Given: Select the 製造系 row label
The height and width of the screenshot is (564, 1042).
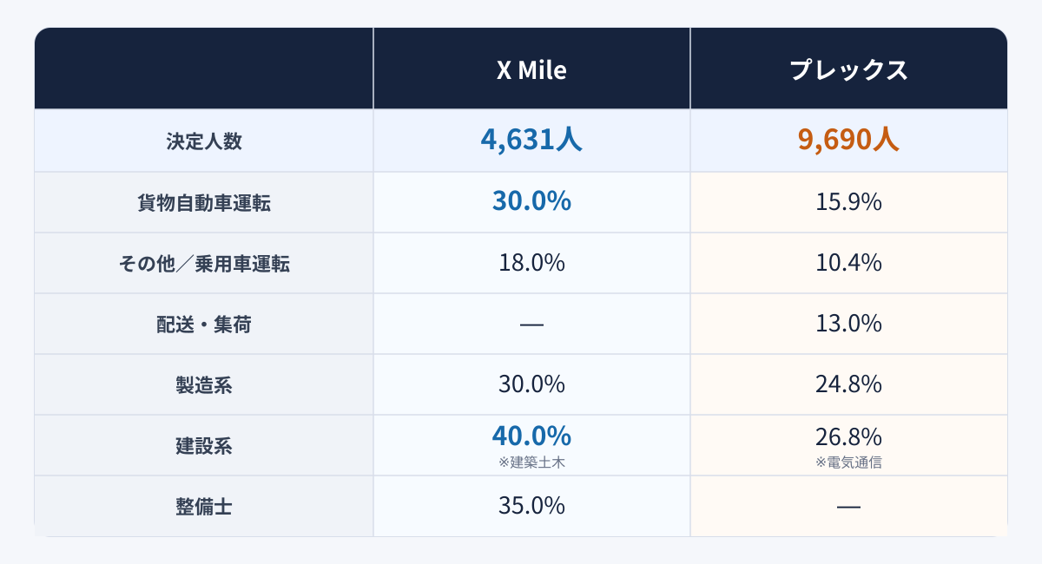Looking at the screenshot, I should click(x=204, y=384).
